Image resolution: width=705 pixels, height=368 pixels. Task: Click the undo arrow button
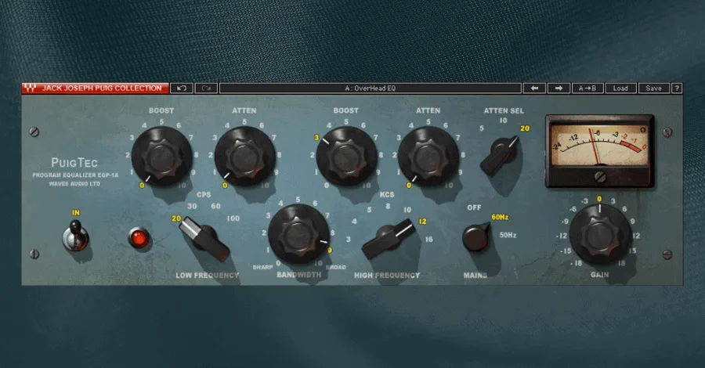(182, 88)
